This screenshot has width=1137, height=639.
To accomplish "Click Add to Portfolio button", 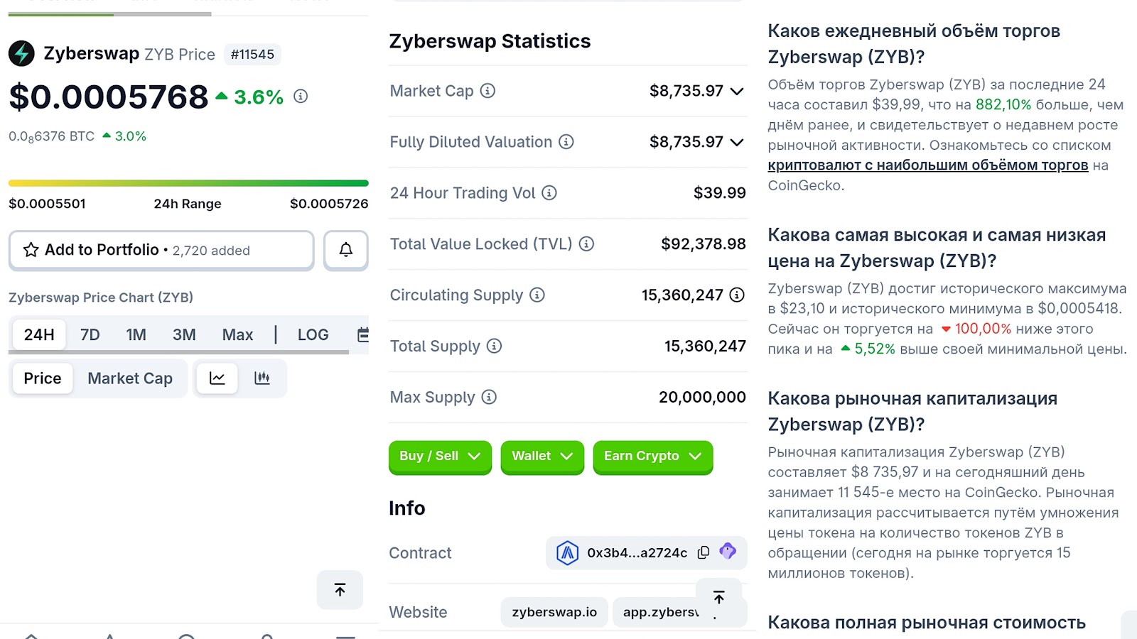I will tap(161, 250).
